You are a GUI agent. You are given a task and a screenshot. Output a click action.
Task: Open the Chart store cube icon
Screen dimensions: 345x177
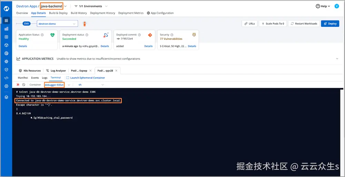6,45
